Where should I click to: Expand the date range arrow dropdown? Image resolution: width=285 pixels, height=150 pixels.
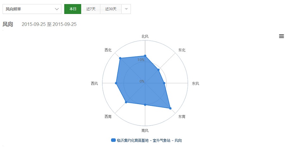pos(126,9)
